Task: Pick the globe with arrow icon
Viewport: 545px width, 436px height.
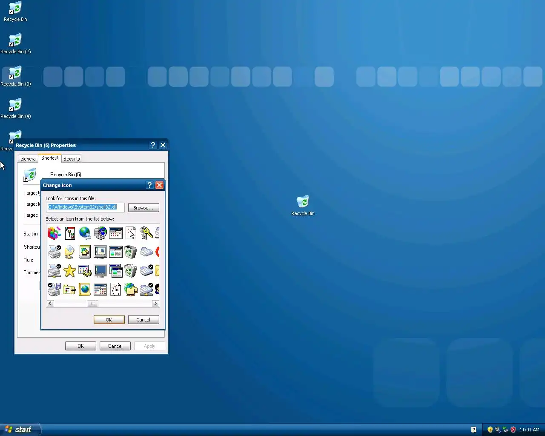Action: click(85, 233)
